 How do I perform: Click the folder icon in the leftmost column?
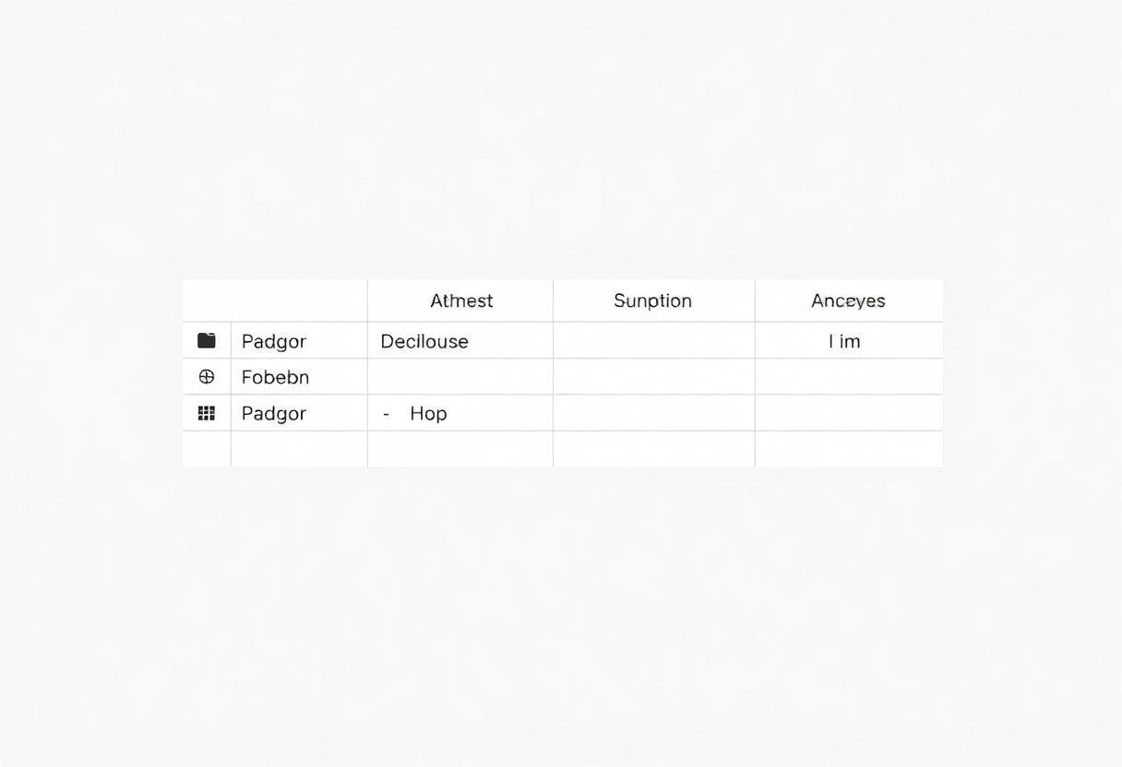[206, 340]
